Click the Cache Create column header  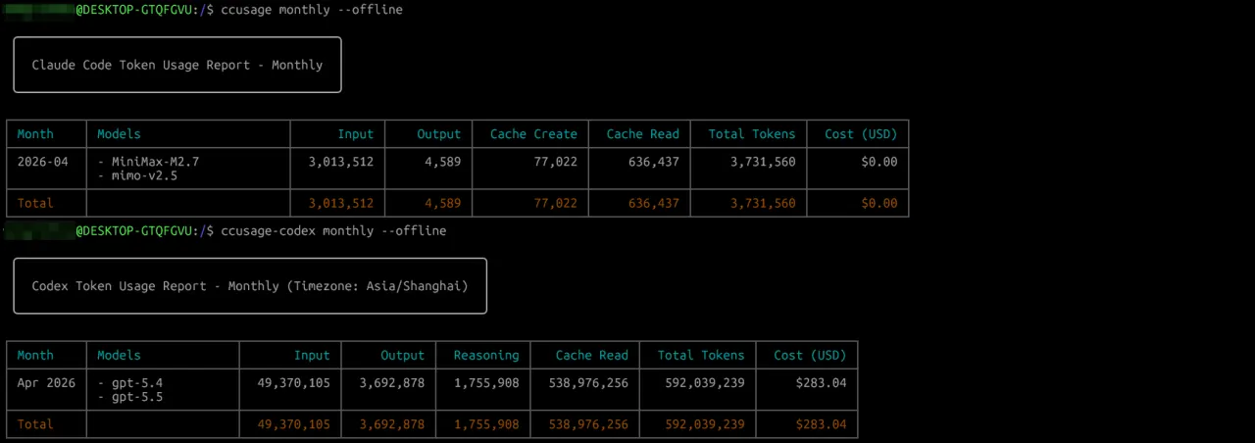click(x=533, y=134)
